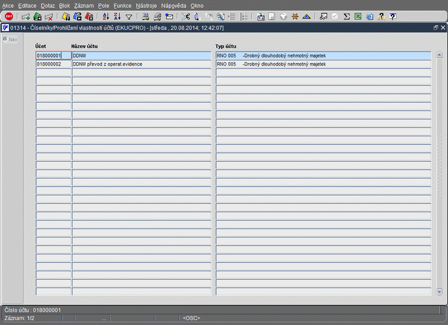The height and width of the screenshot is (325, 448).
Task: Click the print preview icon
Action: coord(157,17)
